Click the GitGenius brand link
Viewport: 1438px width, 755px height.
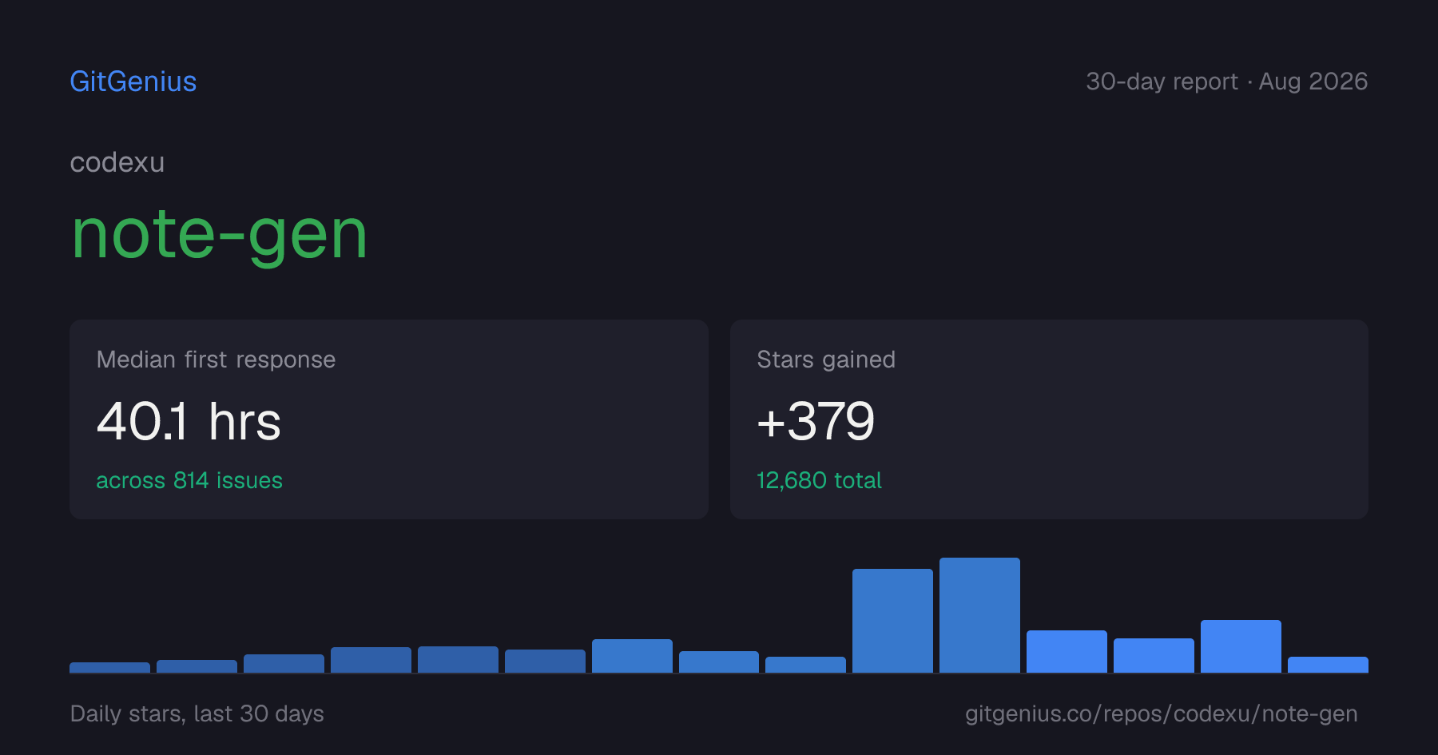[x=133, y=81]
